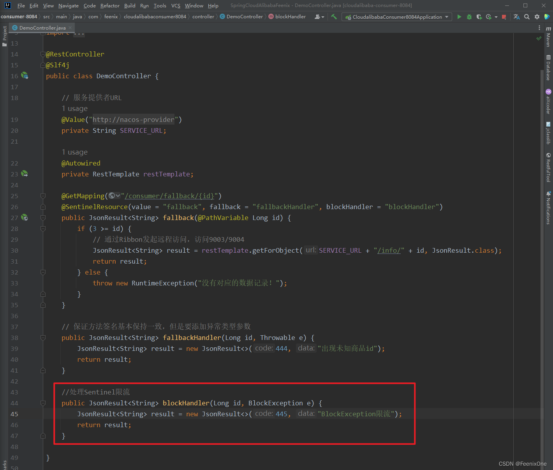Collapse the blockHandler method fold at line 44
Image resolution: width=553 pixels, height=470 pixels.
pyautogui.click(x=43, y=403)
